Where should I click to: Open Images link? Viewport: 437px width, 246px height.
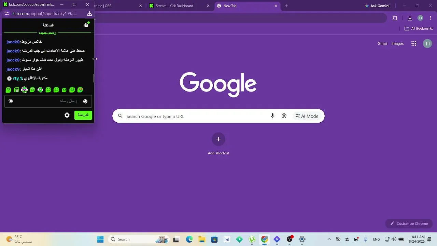[x=397, y=44]
